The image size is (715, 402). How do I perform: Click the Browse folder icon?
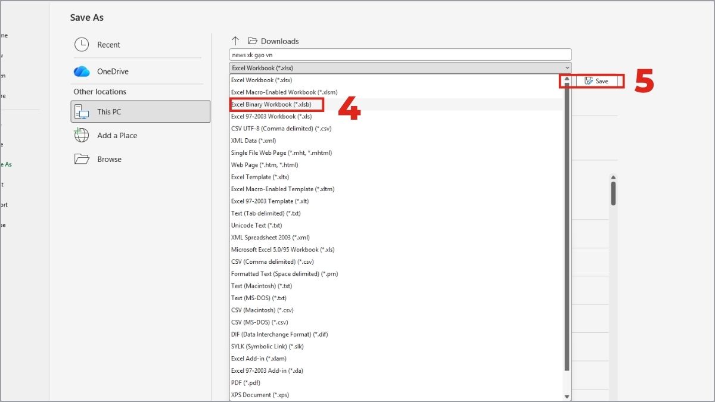82,159
